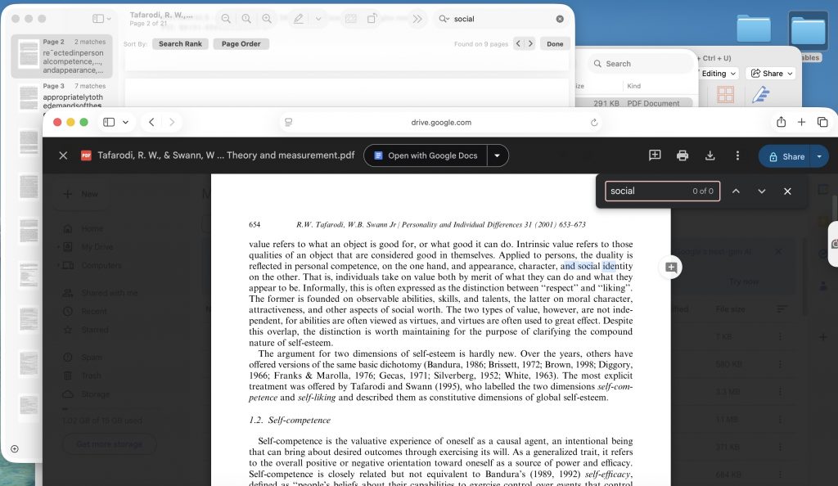Go to the previous search match arrow

736,191
